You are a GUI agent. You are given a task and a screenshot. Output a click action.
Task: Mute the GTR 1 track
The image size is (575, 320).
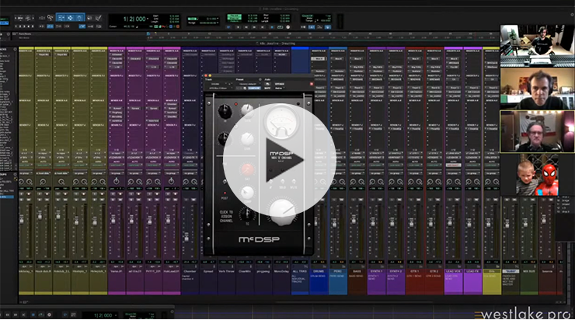coord(418,200)
